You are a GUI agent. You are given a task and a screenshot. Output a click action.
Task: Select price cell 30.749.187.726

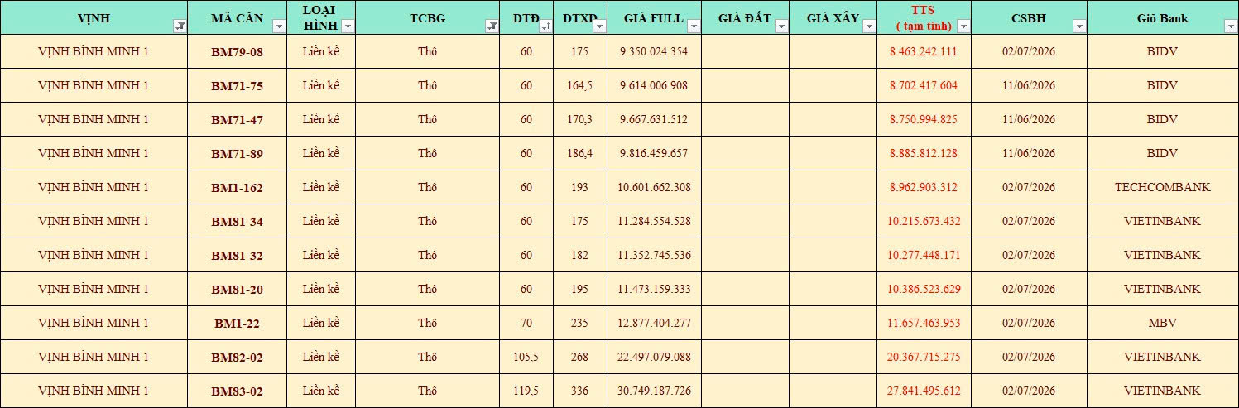point(654,391)
